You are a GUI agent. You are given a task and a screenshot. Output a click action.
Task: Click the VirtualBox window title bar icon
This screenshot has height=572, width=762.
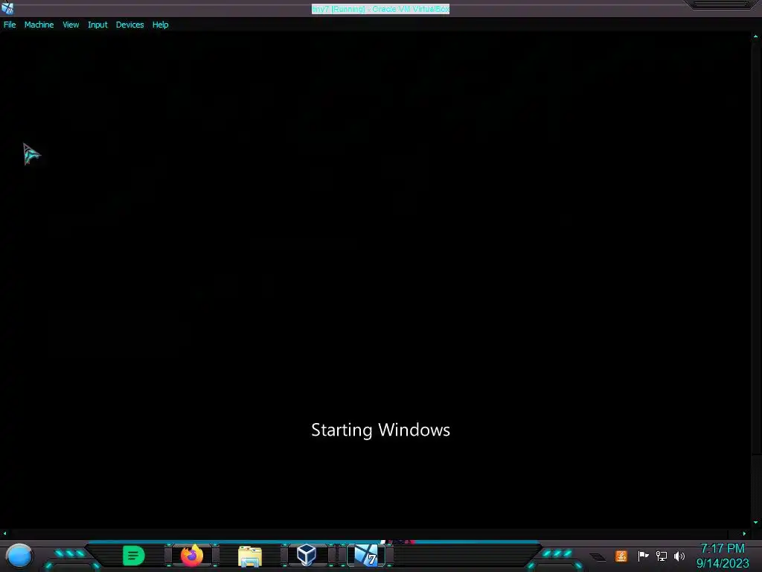pyautogui.click(x=7, y=8)
